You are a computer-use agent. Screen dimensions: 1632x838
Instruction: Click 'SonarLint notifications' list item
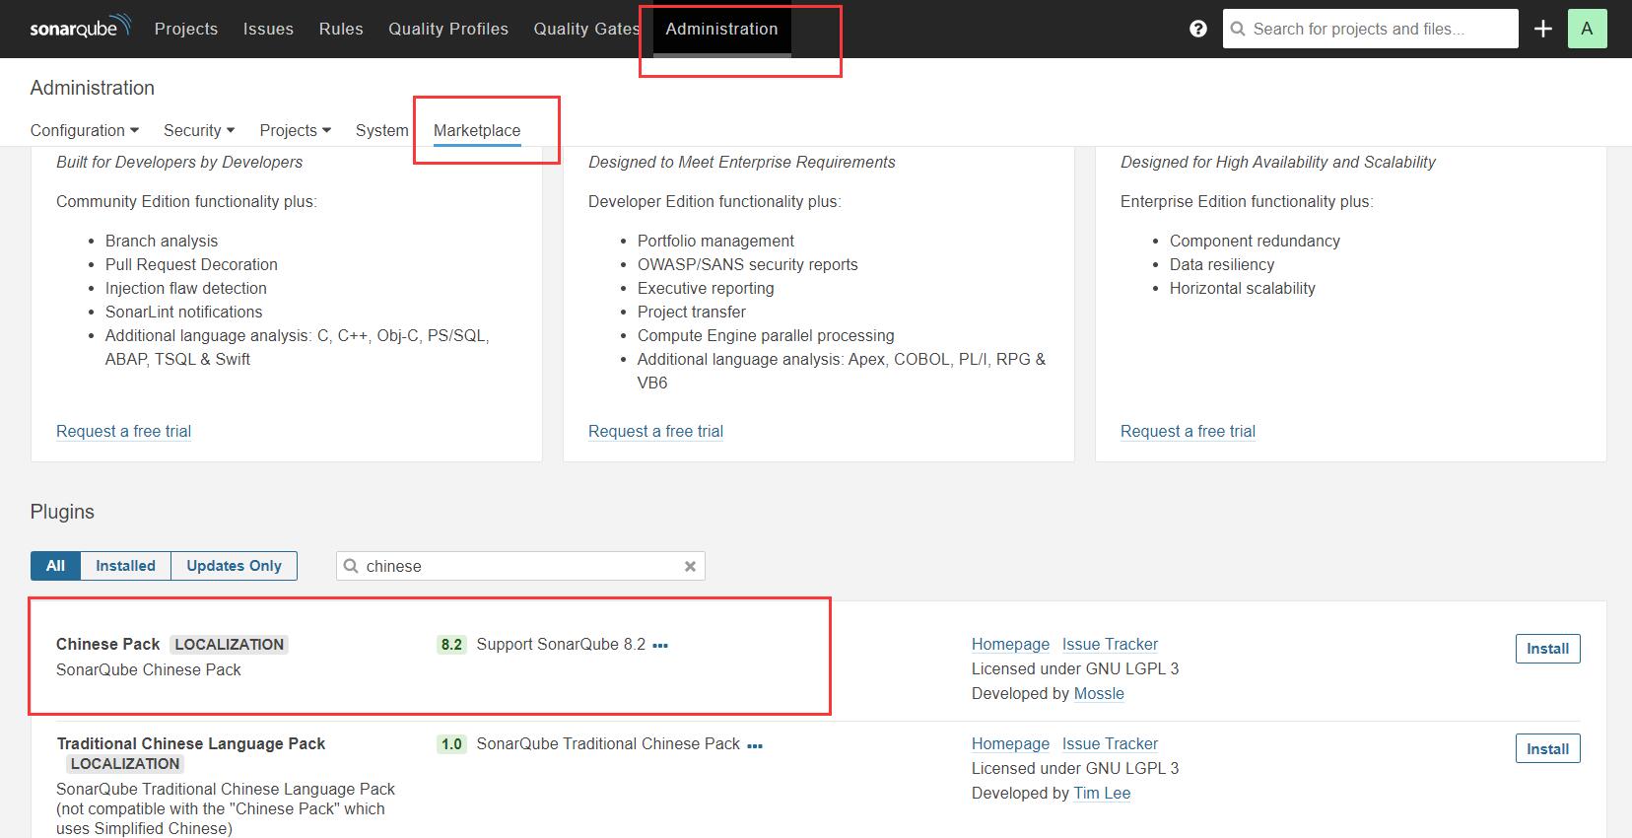(x=183, y=312)
